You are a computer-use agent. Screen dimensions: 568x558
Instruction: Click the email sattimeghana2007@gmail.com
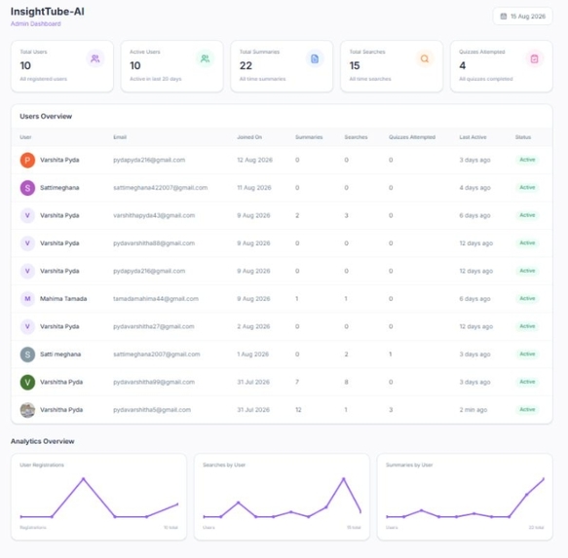157,354
